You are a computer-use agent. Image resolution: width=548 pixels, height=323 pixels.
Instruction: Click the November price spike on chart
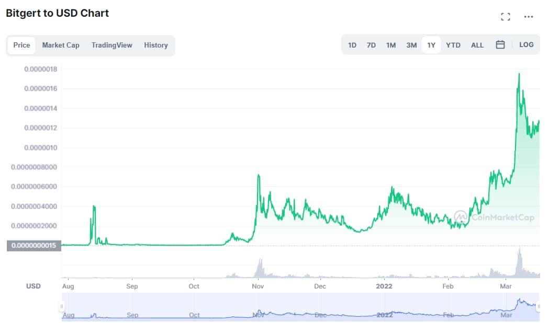point(259,175)
